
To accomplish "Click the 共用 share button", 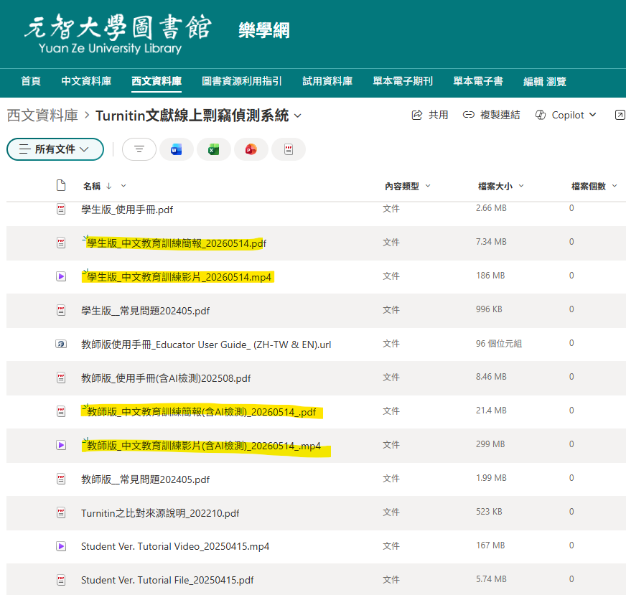I will 430,115.
